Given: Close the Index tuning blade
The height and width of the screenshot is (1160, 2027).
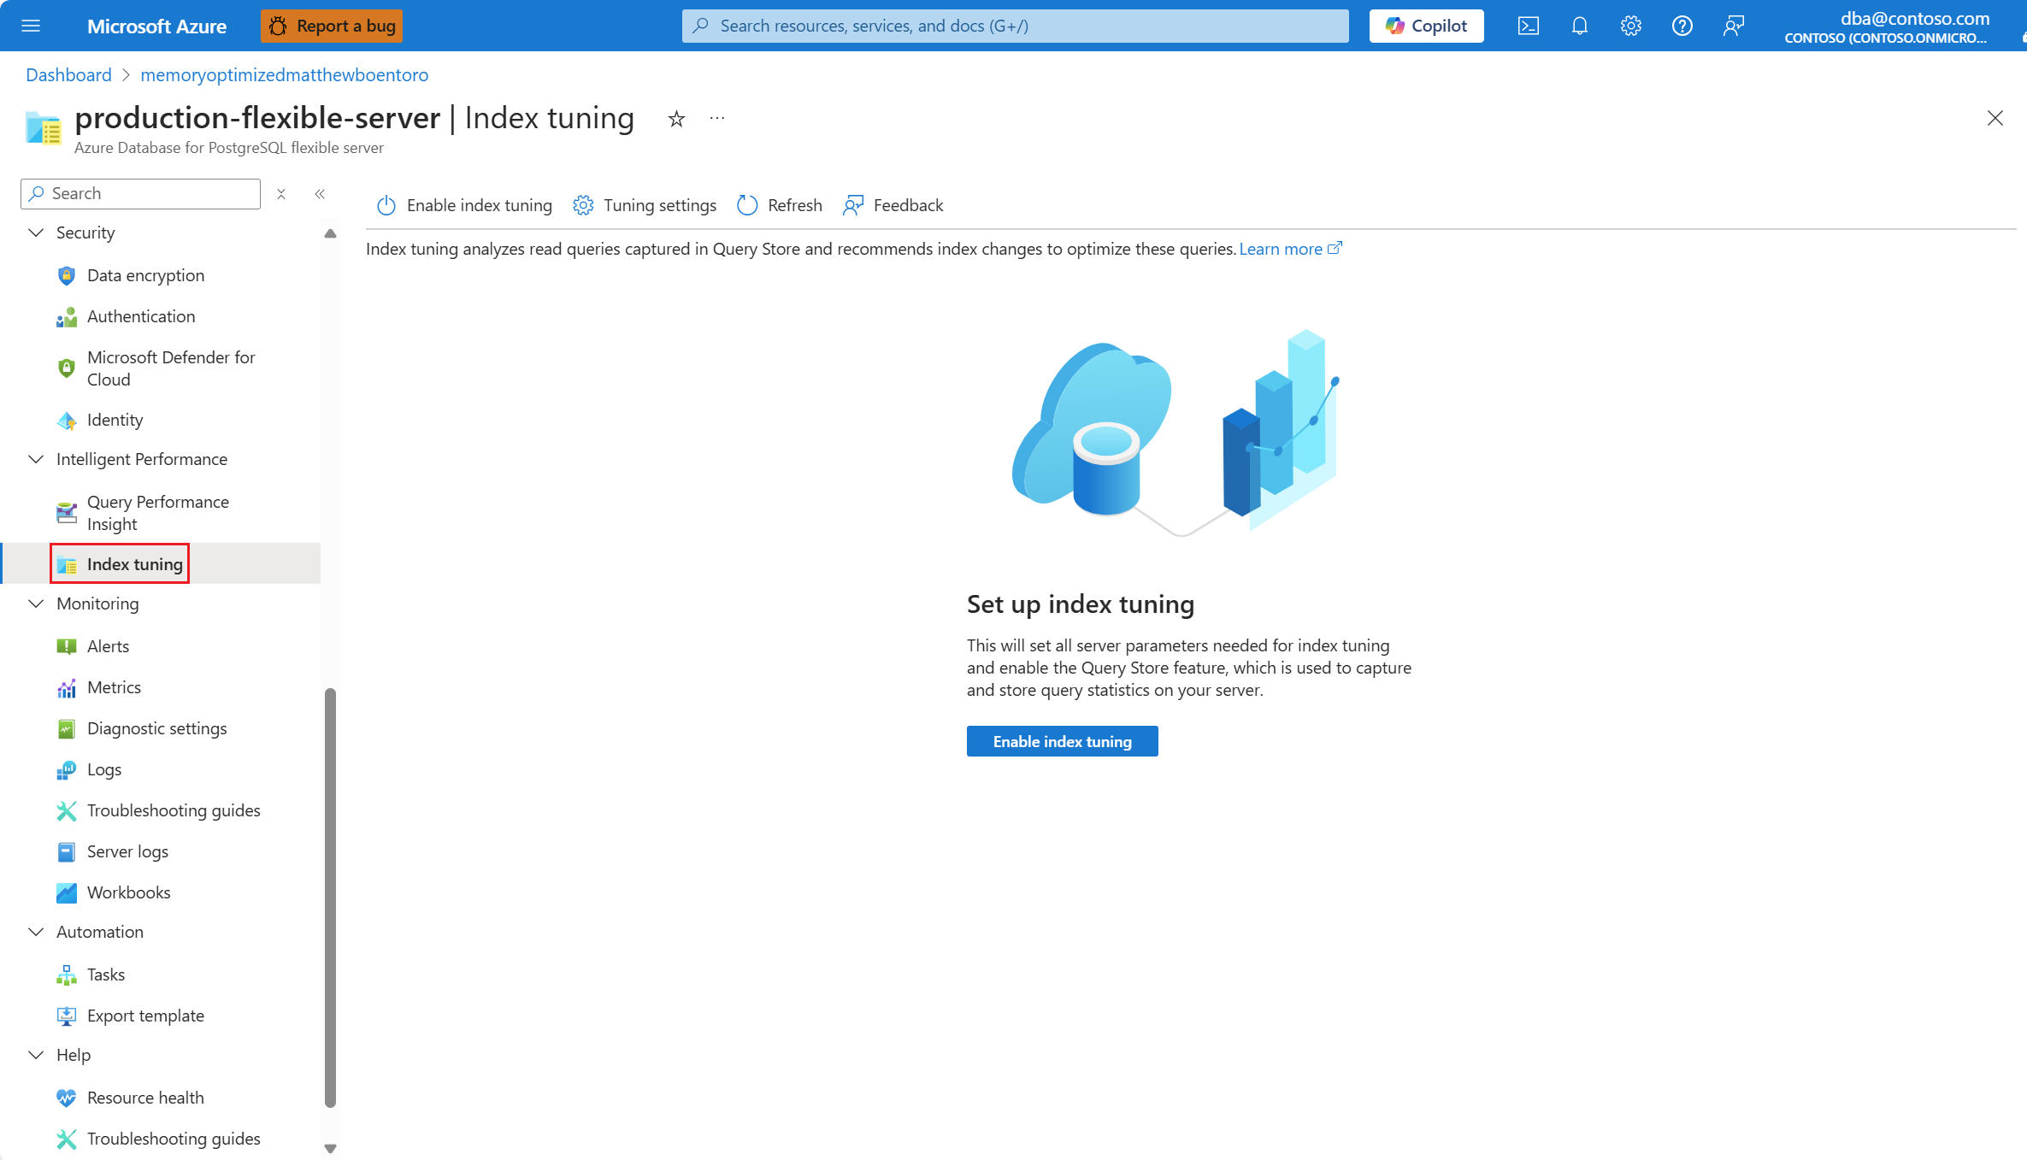Looking at the screenshot, I should pos(1995,118).
